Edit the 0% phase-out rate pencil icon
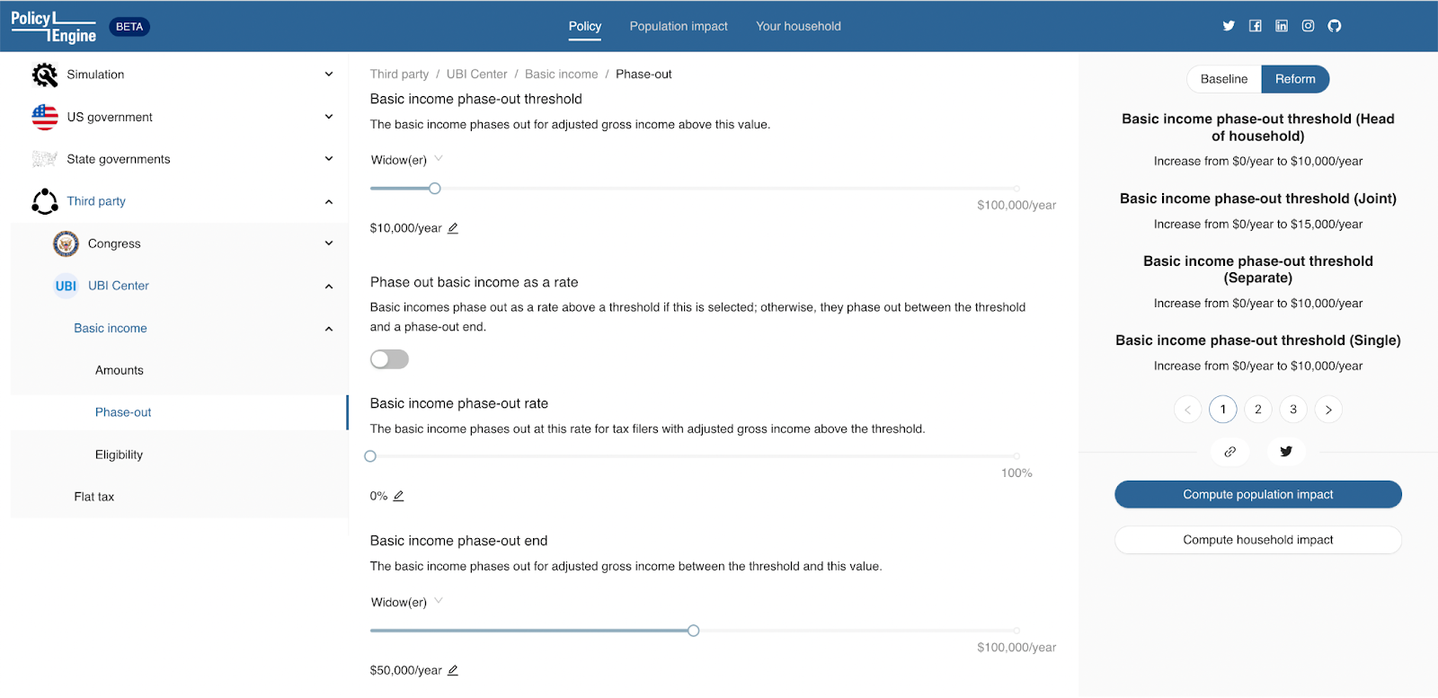Image resolution: width=1438 pixels, height=698 pixels. [x=398, y=496]
